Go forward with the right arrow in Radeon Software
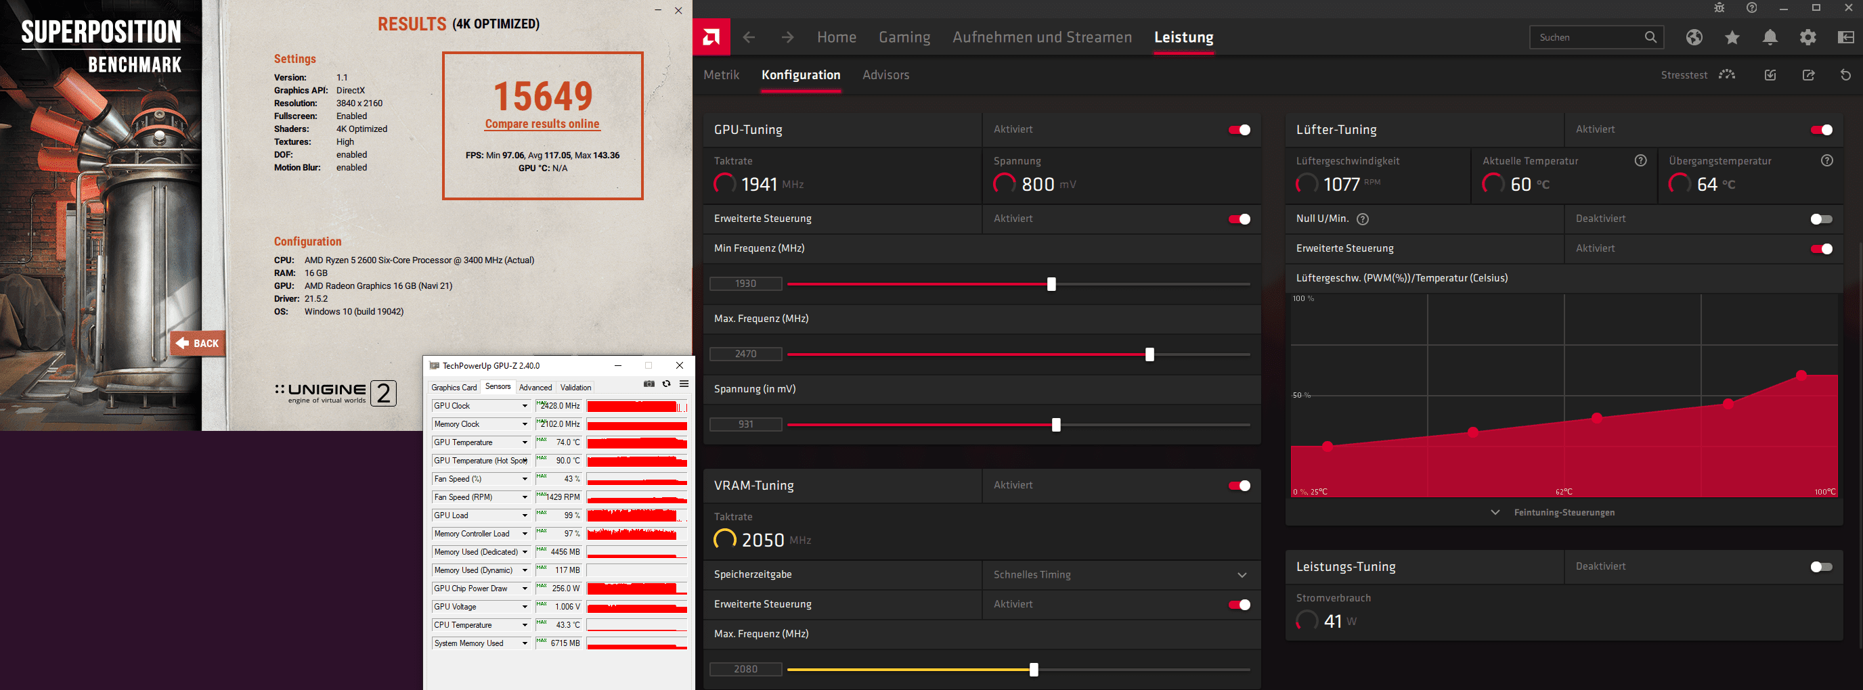Screen dimensions: 1863x690 pos(787,37)
